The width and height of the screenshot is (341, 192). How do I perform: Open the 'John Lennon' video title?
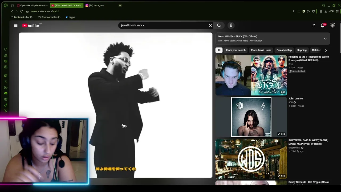point(296,99)
